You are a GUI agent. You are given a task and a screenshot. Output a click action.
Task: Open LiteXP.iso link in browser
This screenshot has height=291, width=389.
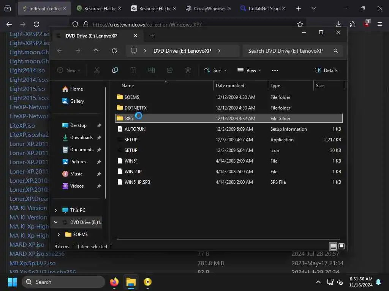(x=22, y=125)
